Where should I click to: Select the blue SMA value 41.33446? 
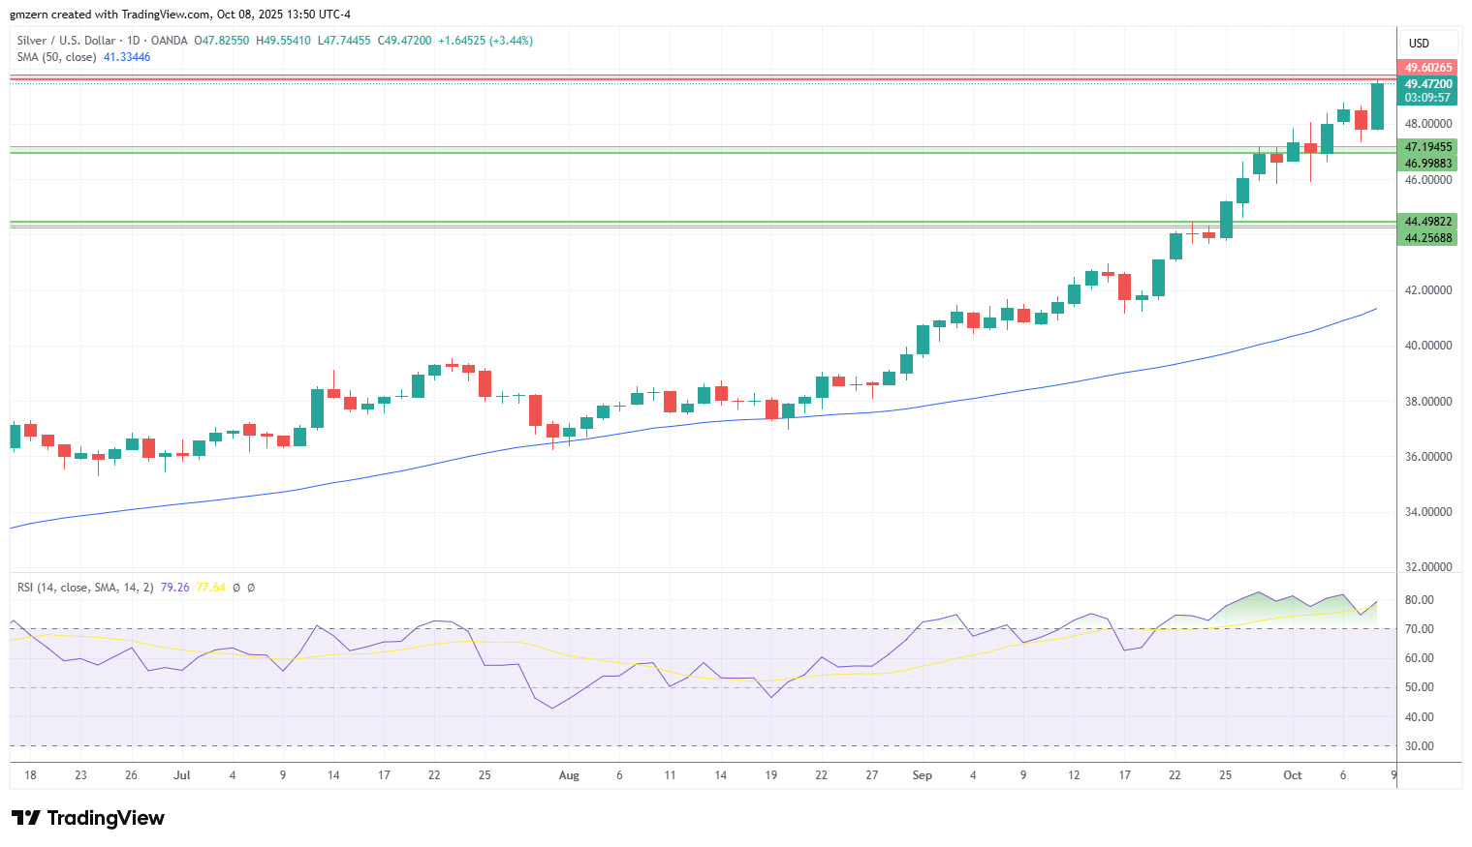(127, 57)
